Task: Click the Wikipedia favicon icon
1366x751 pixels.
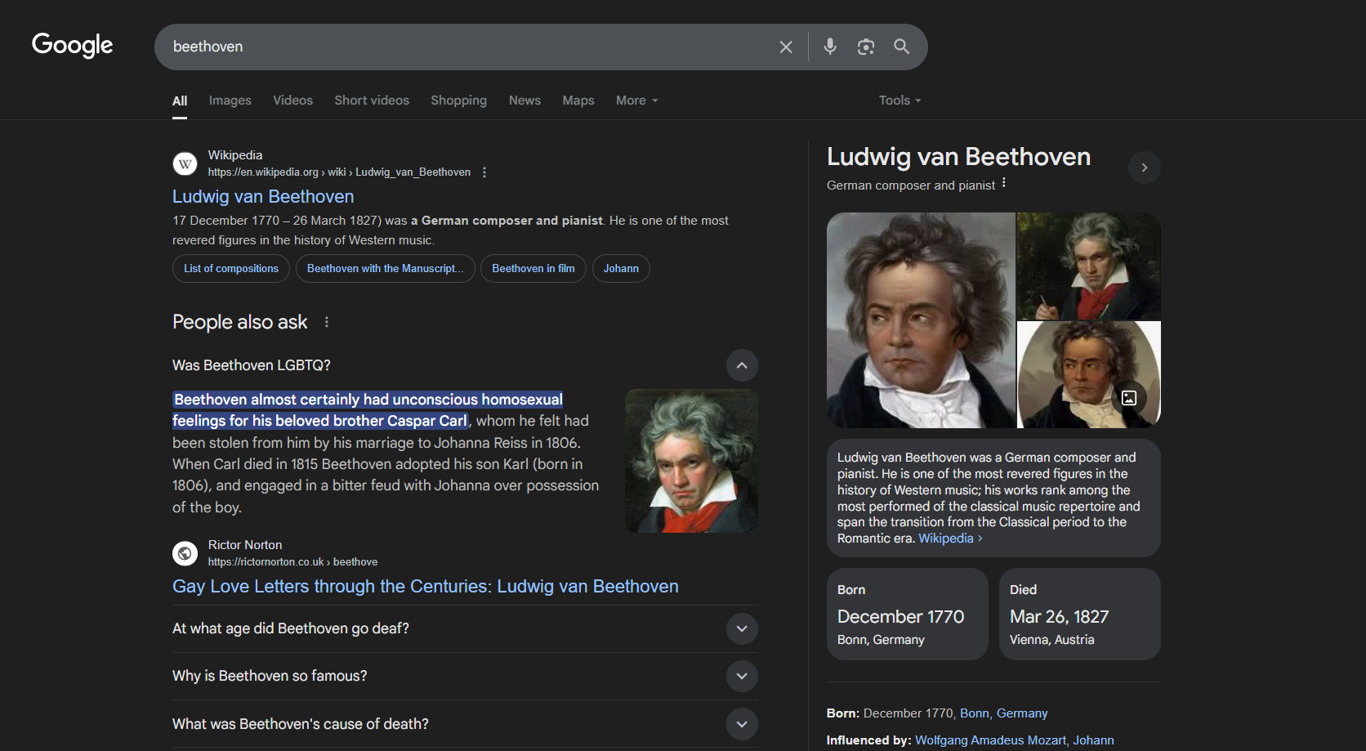Action: (185, 163)
